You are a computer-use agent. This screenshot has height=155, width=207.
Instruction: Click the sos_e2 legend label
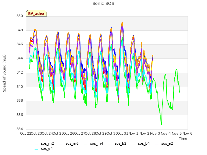click(x=167, y=143)
